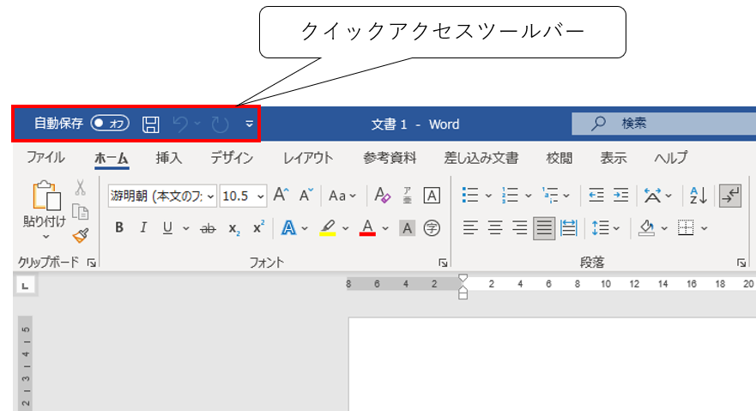The width and height of the screenshot is (756, 411).
Task: Click the Save icon in the quick access toolbar
Action: click(x=150, y=124)
